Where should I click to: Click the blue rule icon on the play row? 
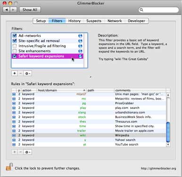point(14,108)
